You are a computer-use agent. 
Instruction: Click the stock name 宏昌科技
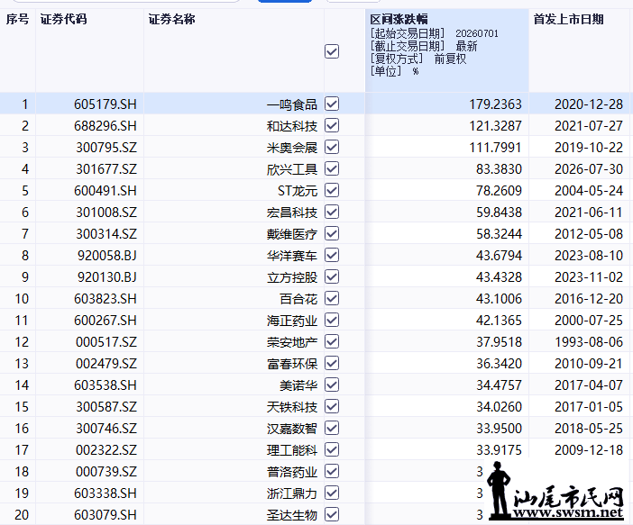(x=292, y=213)
